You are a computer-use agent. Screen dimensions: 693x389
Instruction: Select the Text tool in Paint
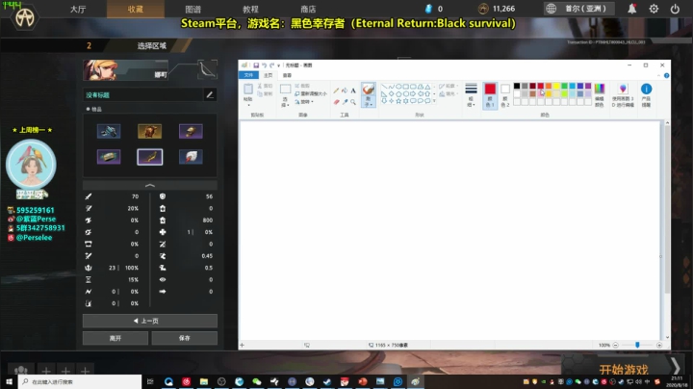pos(353,91)
